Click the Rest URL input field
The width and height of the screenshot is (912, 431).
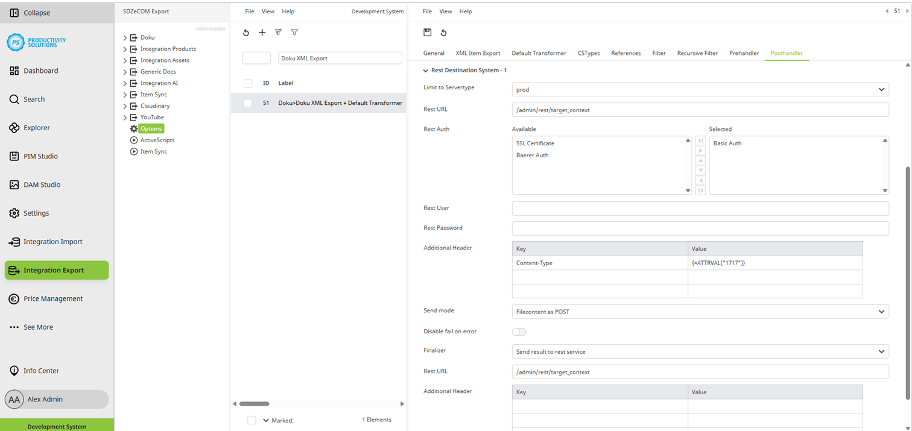tap(700, 109)
